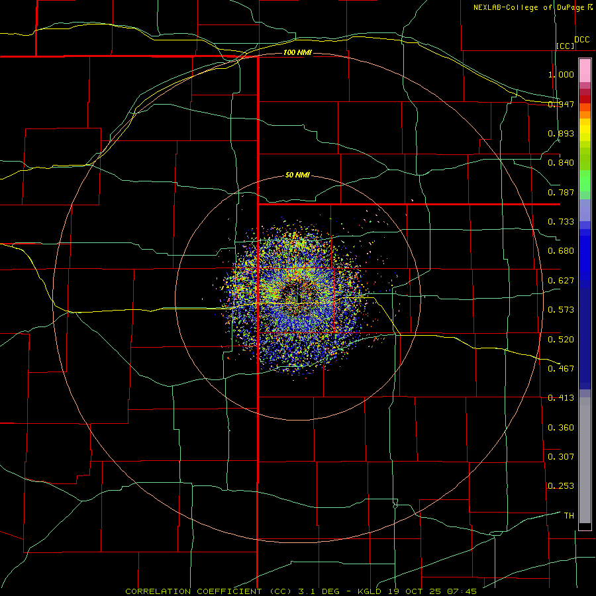The image size is (596, 596).
Task: Select the 0.467 legend value
Action: click(x=561, y=369)
